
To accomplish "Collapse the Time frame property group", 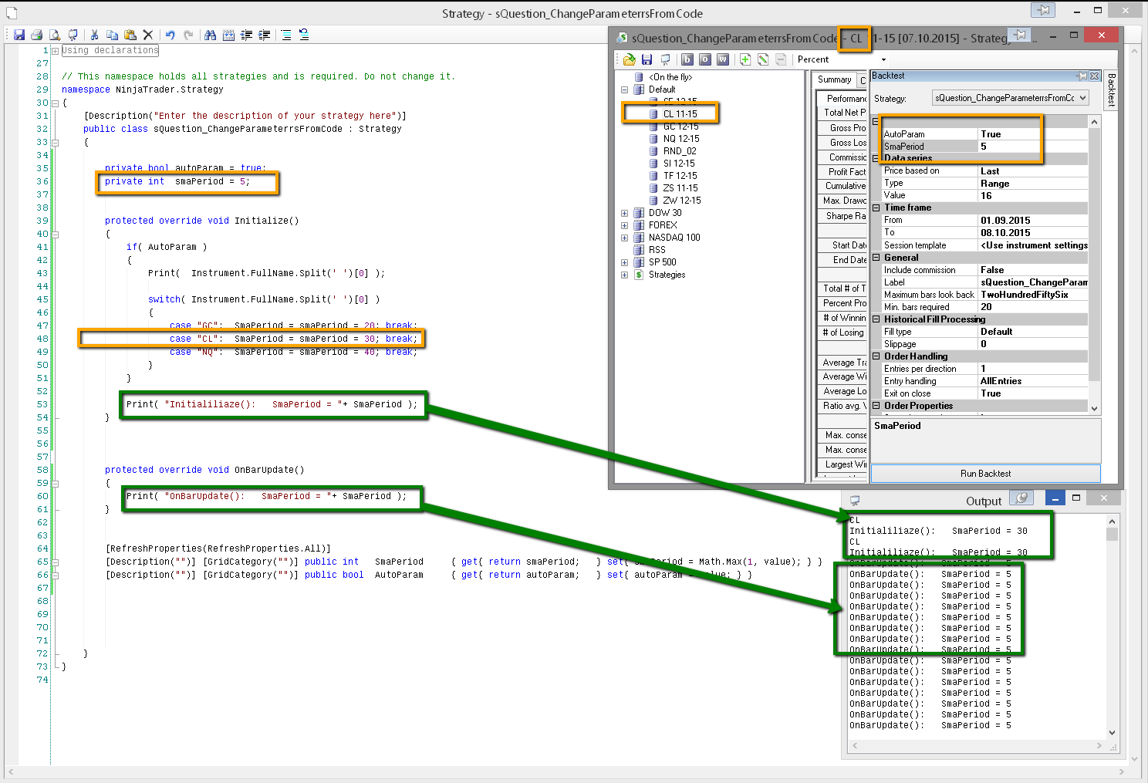I will pyautogui.click(x=876, y=208).
